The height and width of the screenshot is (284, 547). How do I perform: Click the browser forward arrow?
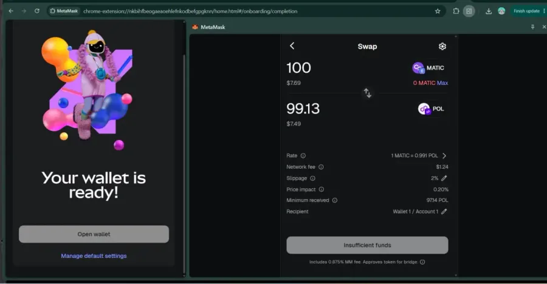coord(24,11)
